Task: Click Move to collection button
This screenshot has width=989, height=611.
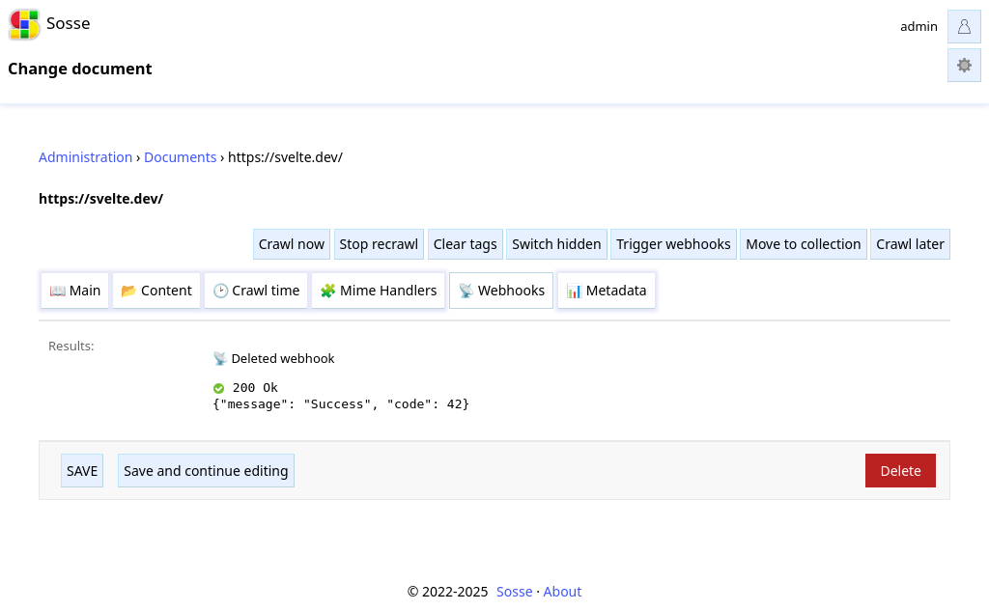Action: [803, 244]
